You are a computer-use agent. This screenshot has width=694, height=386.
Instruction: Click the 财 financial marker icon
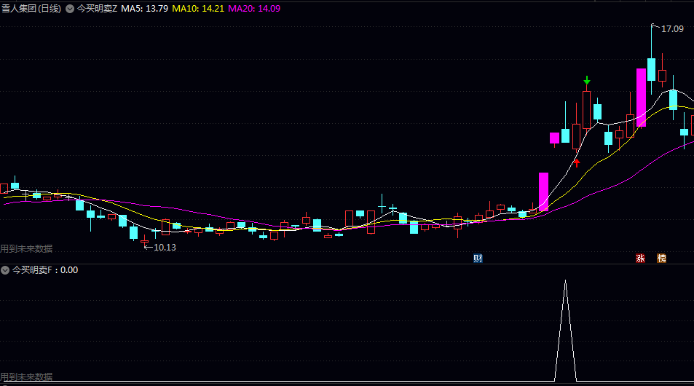[x=478, y=259]
